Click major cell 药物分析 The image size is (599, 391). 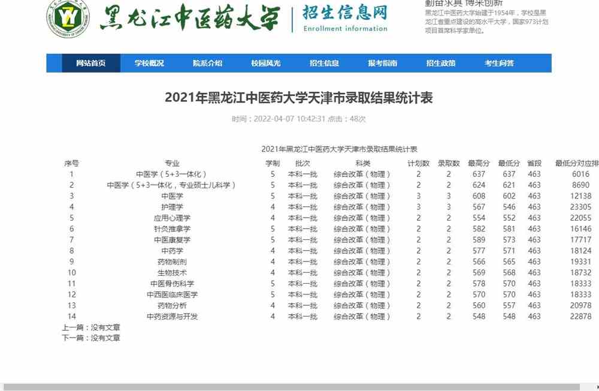point(172,306)
